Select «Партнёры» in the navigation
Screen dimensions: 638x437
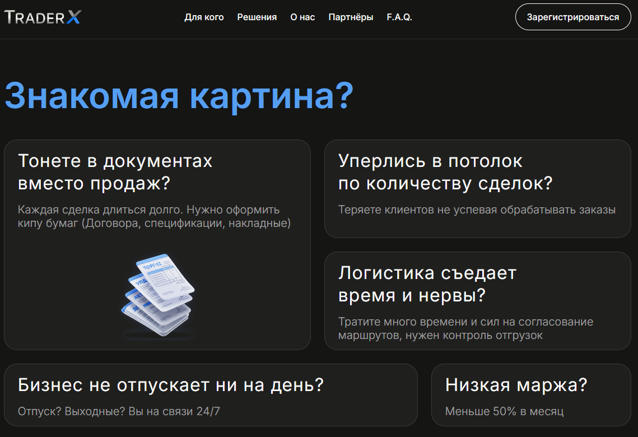tap(351, 17)
